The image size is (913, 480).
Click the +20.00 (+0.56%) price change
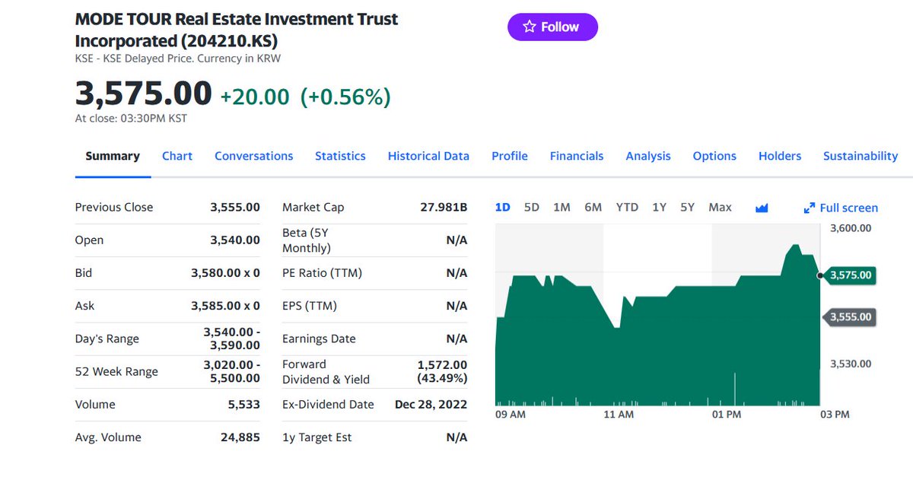pos(305,97)
